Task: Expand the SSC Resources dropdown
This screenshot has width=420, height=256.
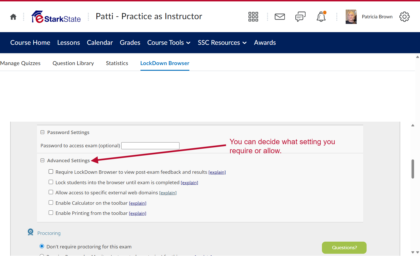Action: (222, 43)
